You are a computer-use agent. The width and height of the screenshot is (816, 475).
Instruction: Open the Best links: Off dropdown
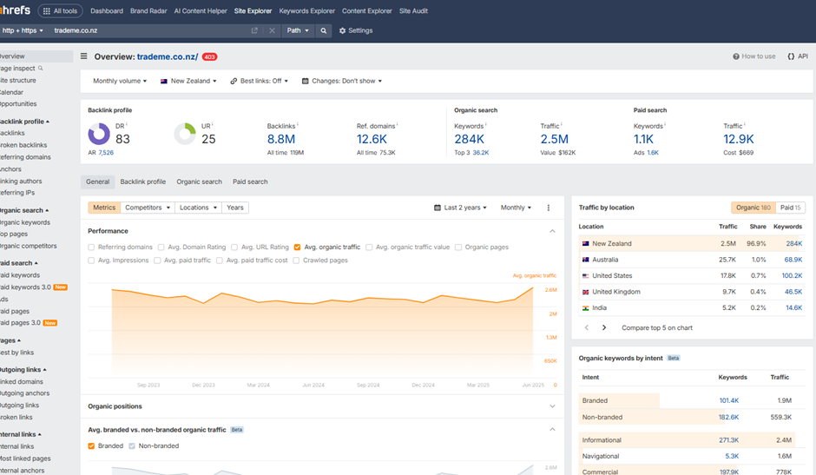tap(260, 82)
